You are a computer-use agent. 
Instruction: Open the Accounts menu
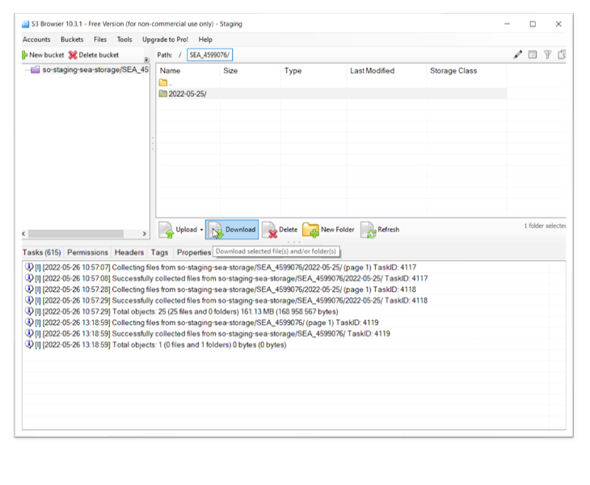pyautogui.click(x=36, y=40)
